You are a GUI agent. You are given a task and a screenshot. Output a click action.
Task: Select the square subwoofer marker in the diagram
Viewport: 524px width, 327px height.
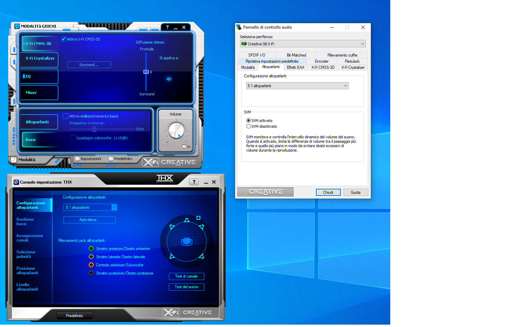click(198, 218)
